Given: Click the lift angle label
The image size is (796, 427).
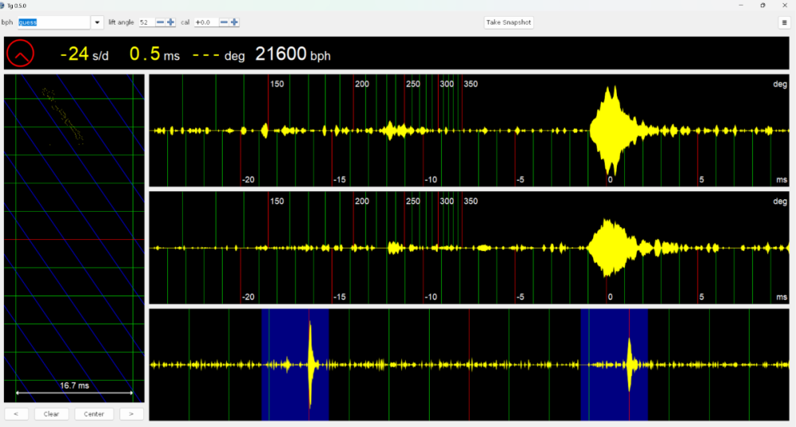Looking at the screenshot, I should (121, 22).
